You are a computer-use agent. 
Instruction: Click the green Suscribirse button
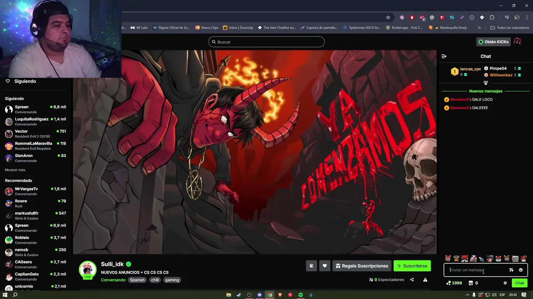click(x=412, y=266)
